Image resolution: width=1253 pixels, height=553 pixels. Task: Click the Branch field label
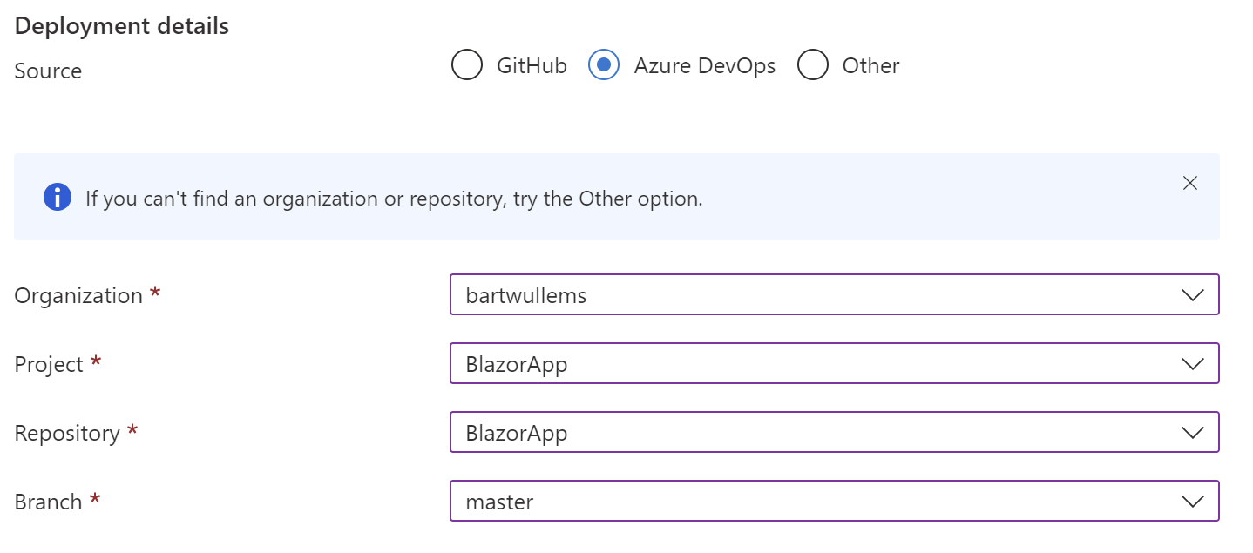click(x=49, y=502)
